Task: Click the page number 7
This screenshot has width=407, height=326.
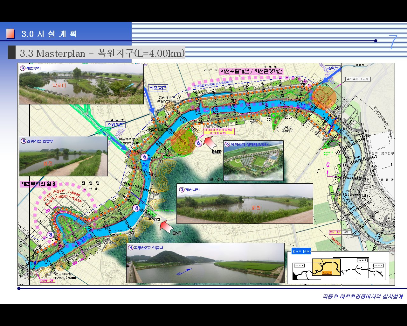Action: coord(393,42)
